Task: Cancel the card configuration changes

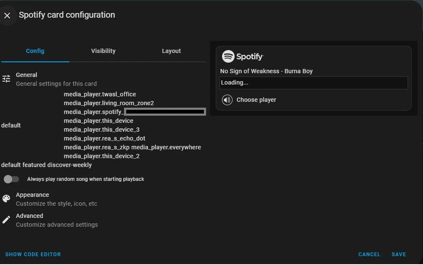Action: (369, 254)
